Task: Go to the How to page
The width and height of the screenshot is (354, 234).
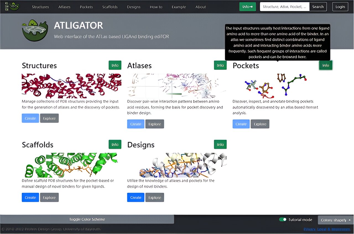Action: (x=156, y=7)
